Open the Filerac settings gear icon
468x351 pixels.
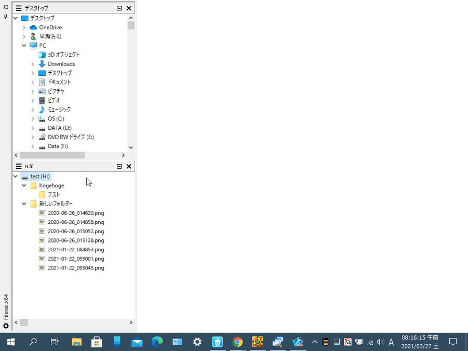click(6, 326)
